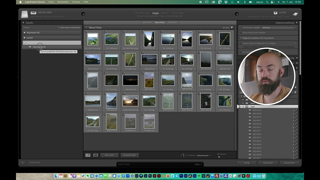Click the Bluetooth icon in menu bar
Screen dimensions: 320x180
tap(245, 2)
